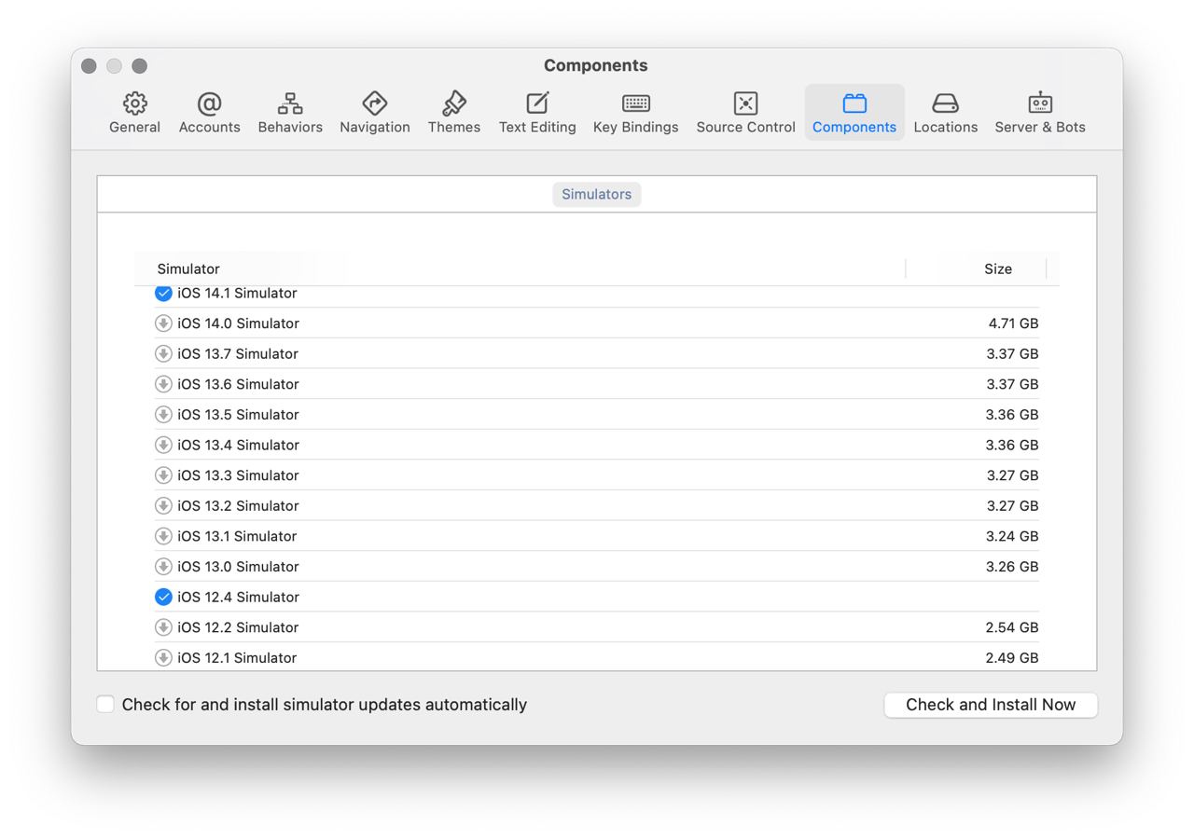The height and width of the screenshot is (839, 1194).
Task: Click the 3.24 GB size value
Action: (x=1012, y=536)
